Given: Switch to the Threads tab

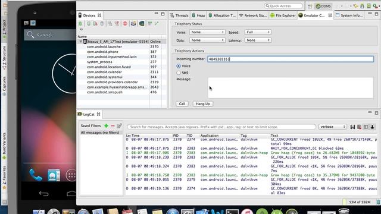Looking at the screenshot, I should pyautogui.click(x=179, y=15).
